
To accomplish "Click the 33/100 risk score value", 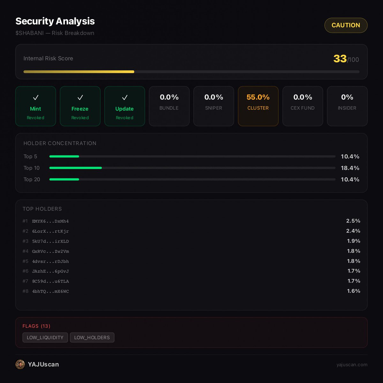I will (x=346, y=59).
